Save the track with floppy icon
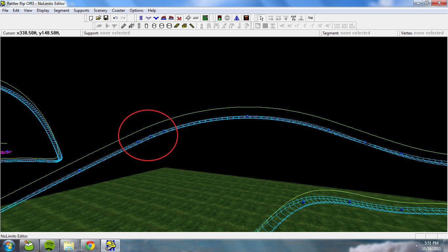The height and width of the screenshot is (252, 448). (x=106, y=18)
